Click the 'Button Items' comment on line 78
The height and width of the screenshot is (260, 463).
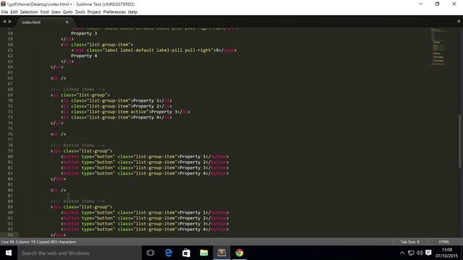pos(77,145)
